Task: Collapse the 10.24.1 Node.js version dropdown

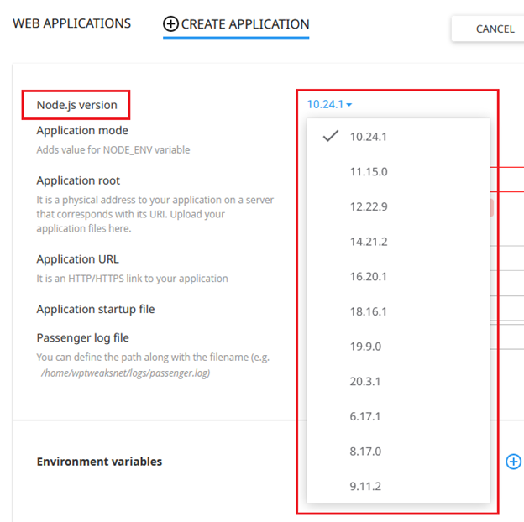Action: click(x=329, y=105)
